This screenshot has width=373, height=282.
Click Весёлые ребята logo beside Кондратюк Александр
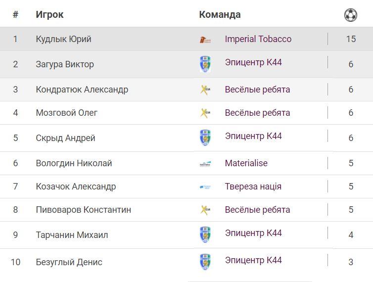pyautogui.click(x=205, y=90)
